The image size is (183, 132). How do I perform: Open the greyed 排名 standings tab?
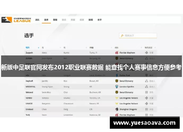(x=64, y=20)
